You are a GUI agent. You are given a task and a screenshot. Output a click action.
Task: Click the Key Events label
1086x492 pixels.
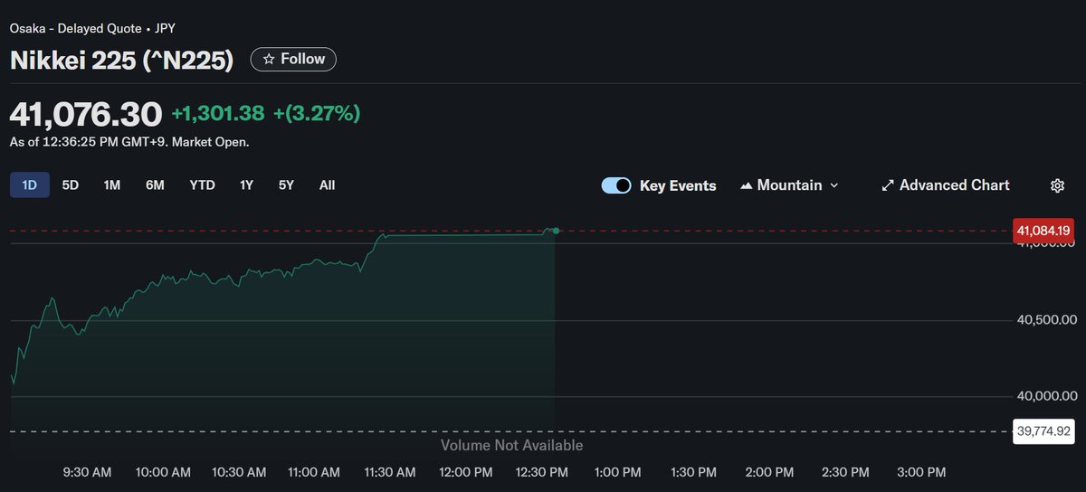pyautogui.click(x=678, y=185)
